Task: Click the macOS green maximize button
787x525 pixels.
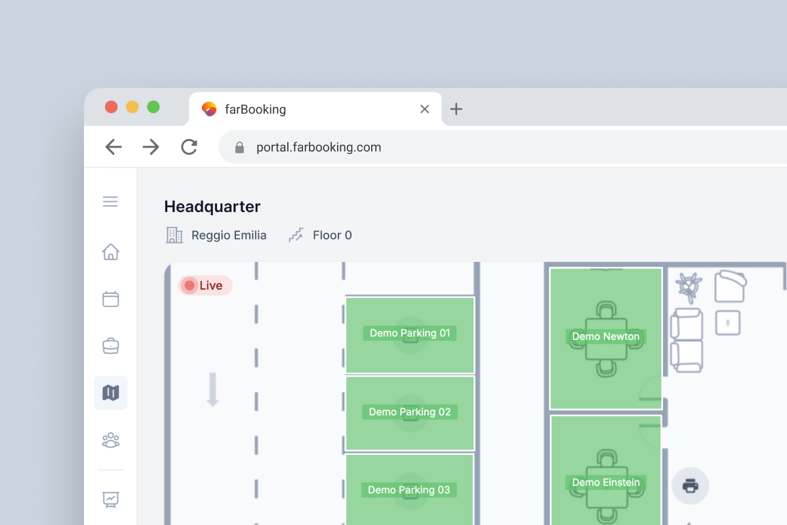Action: tap(153, 107)
